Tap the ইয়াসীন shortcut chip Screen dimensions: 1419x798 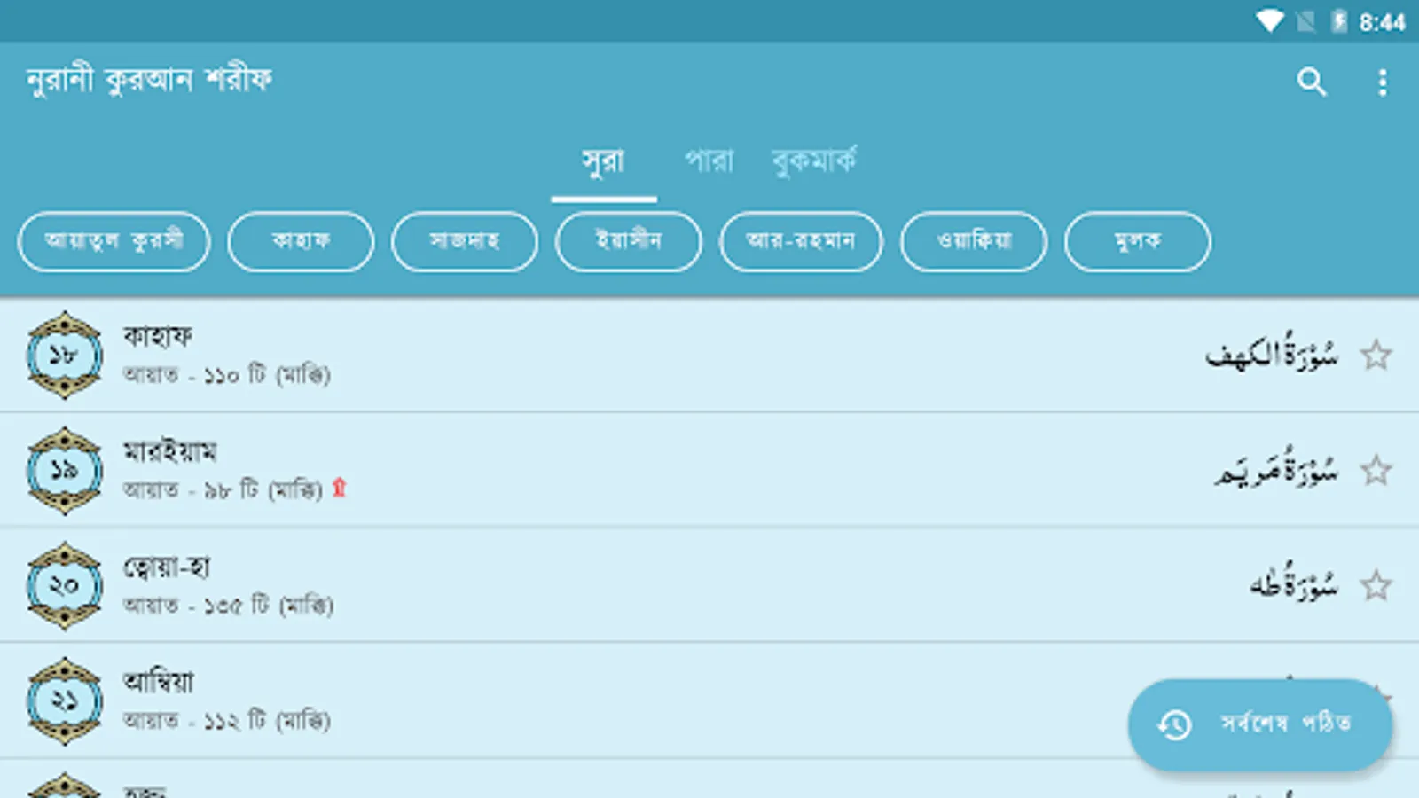pos(628,241)
